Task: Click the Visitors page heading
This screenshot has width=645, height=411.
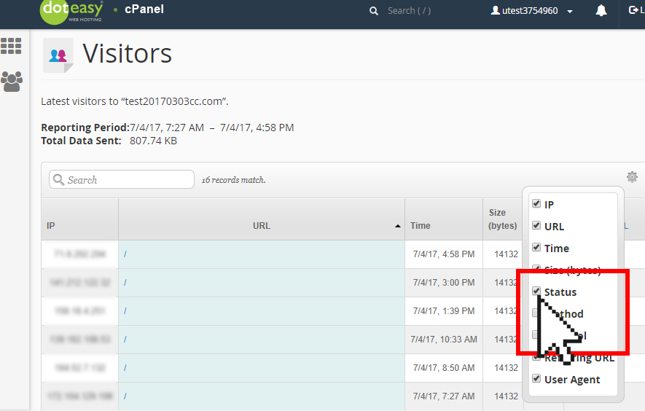Action: 127,53
